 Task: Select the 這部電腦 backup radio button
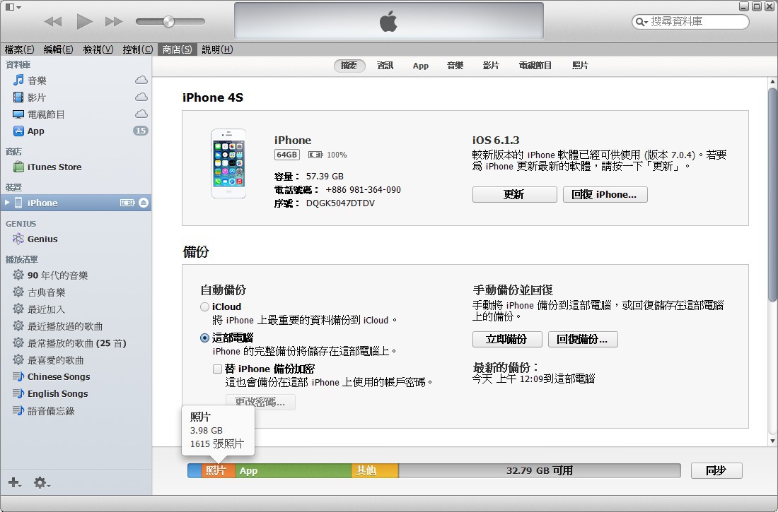point(204,338)
